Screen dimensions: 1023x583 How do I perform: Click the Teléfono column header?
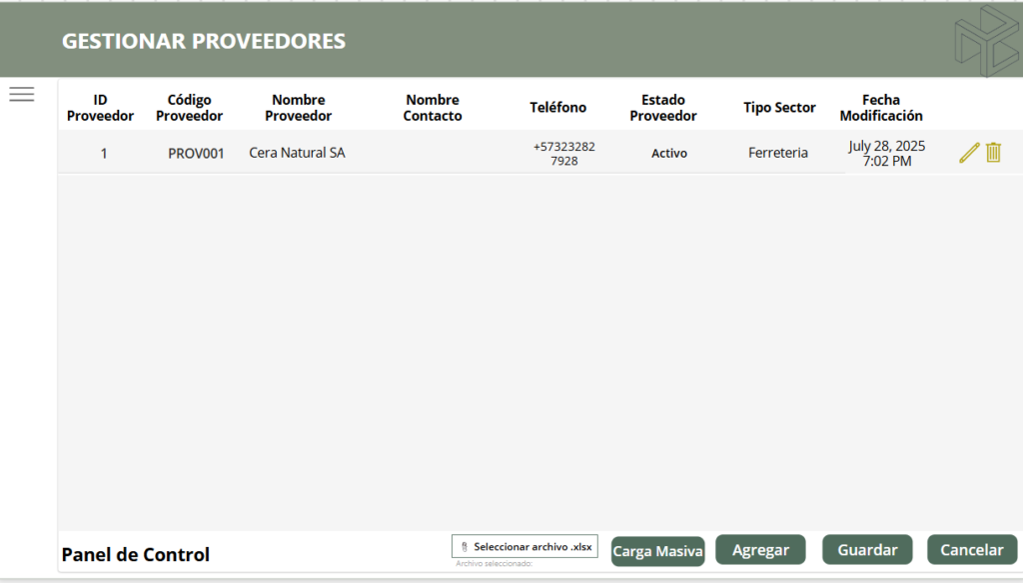click(x=557, y=108)
